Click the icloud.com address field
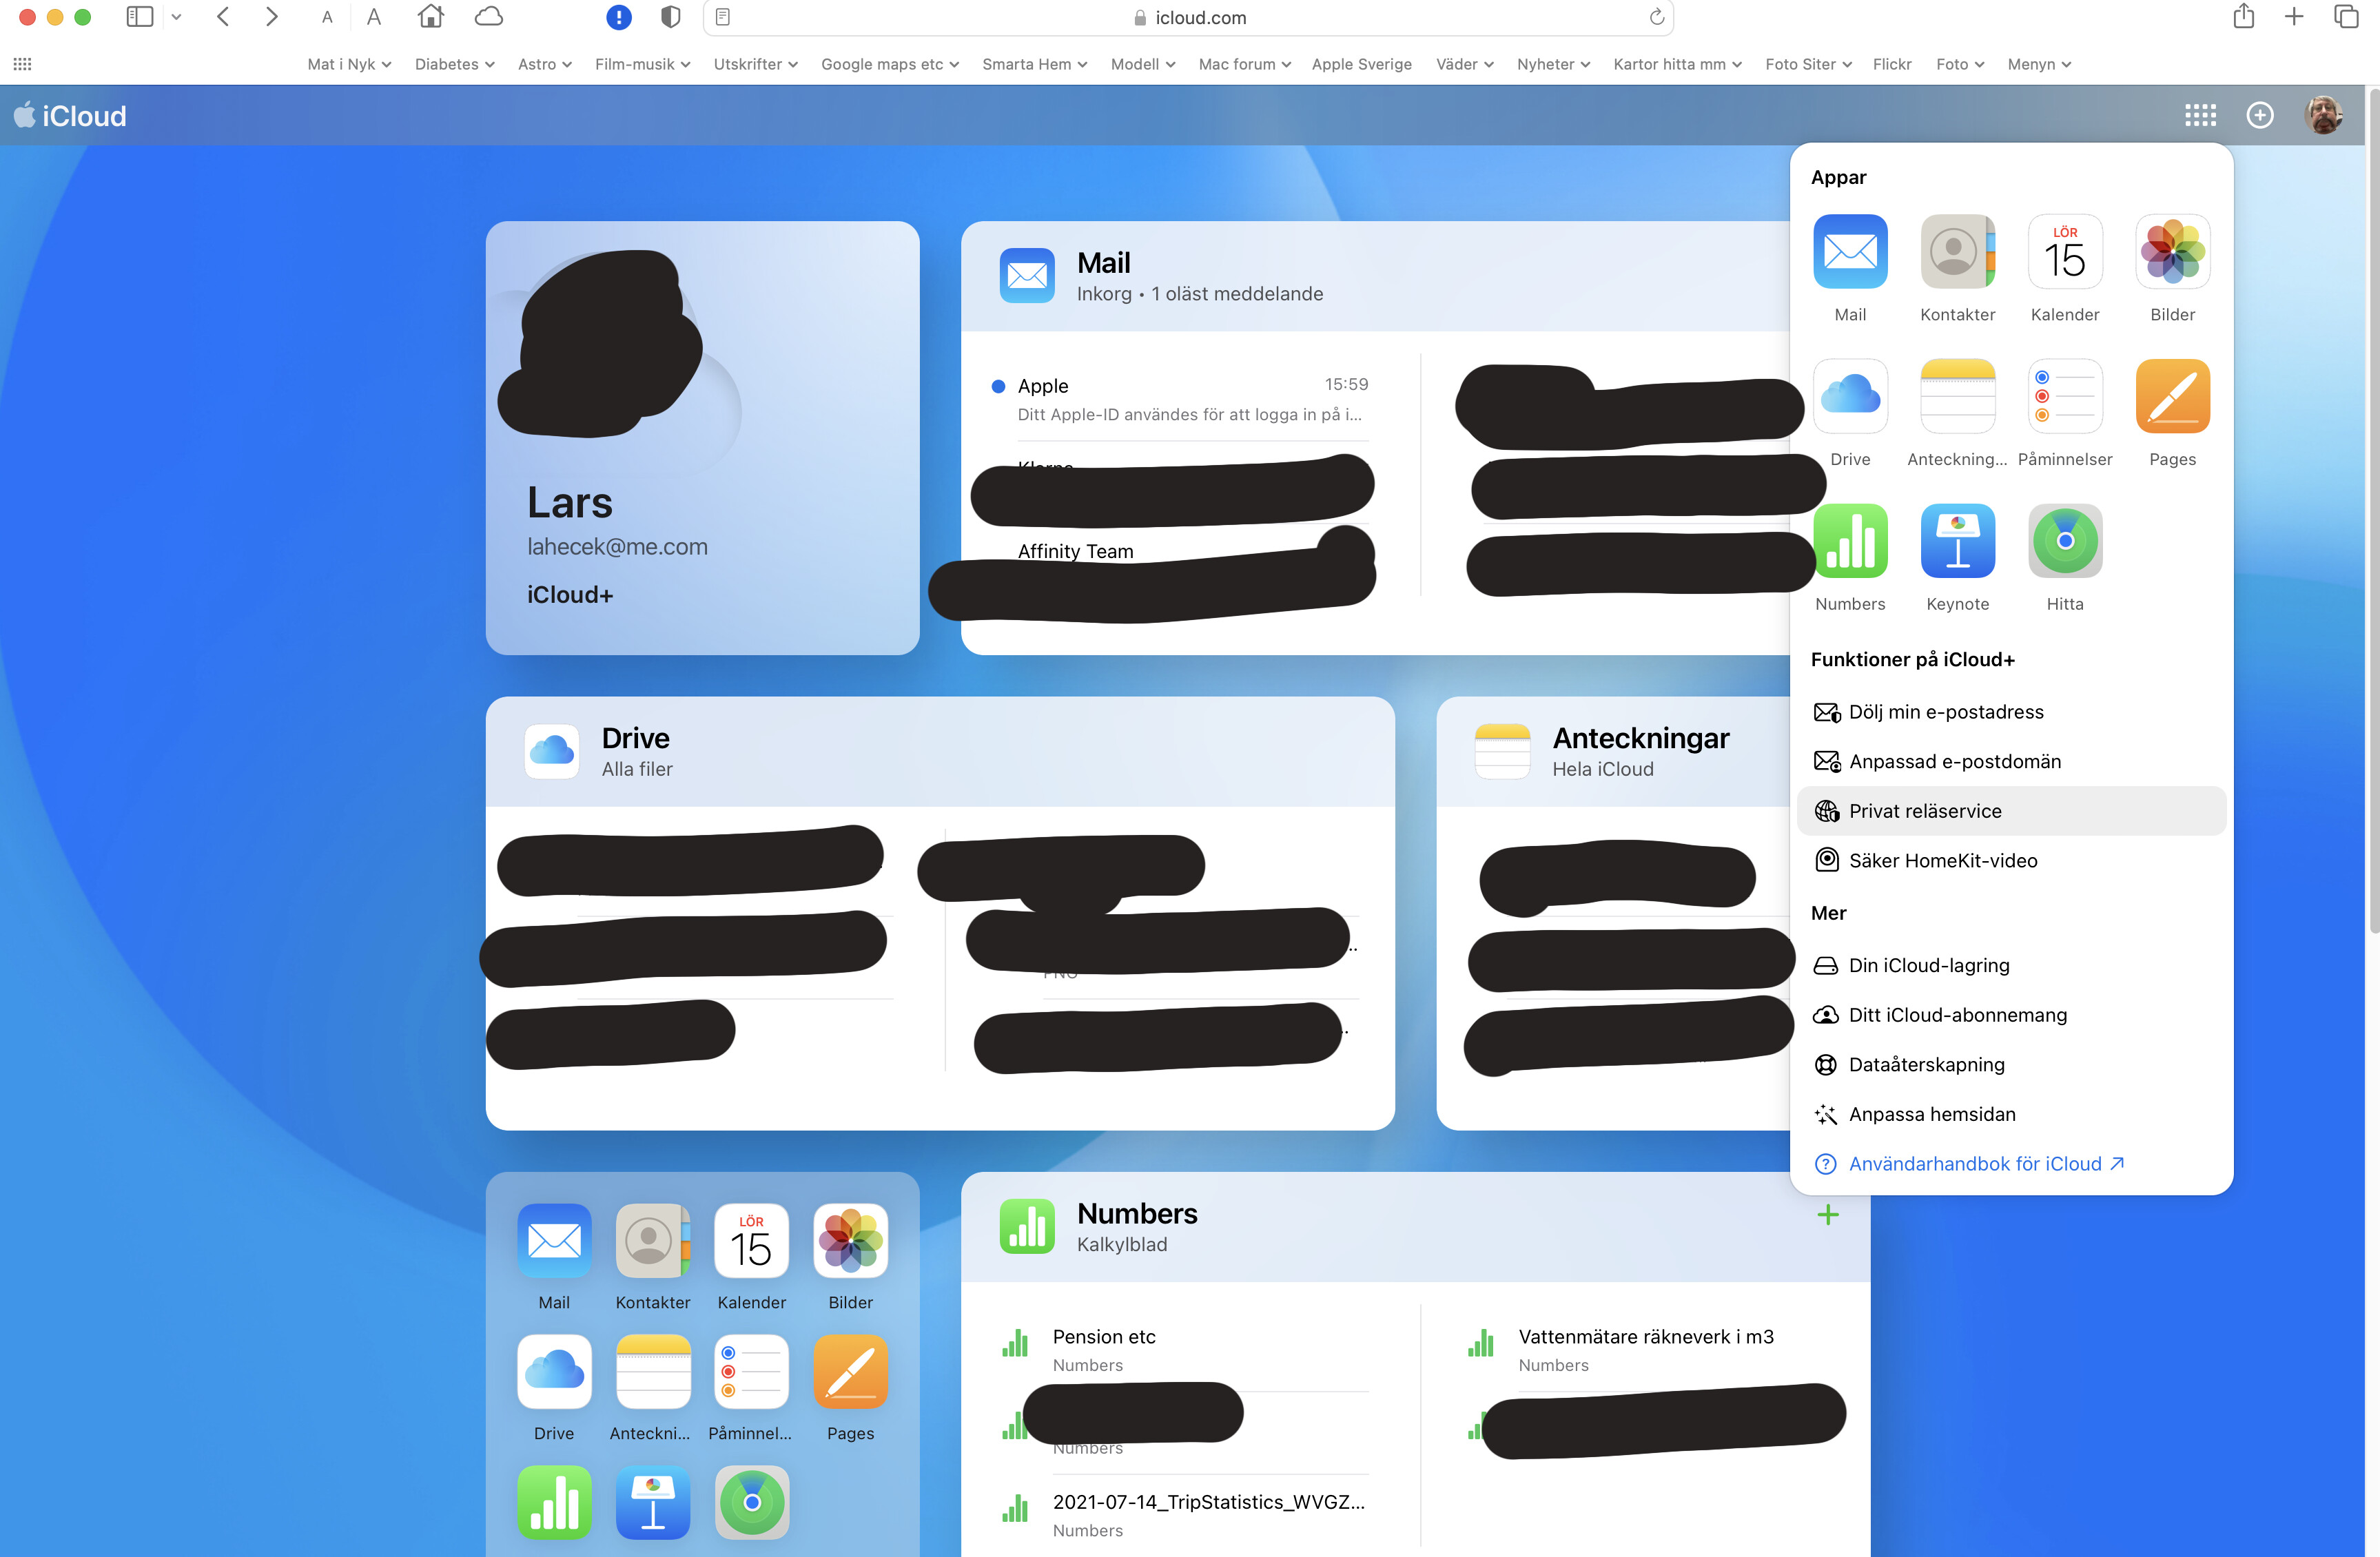The width and height of the screenshot is (2380, 1557). point(1199,17)
